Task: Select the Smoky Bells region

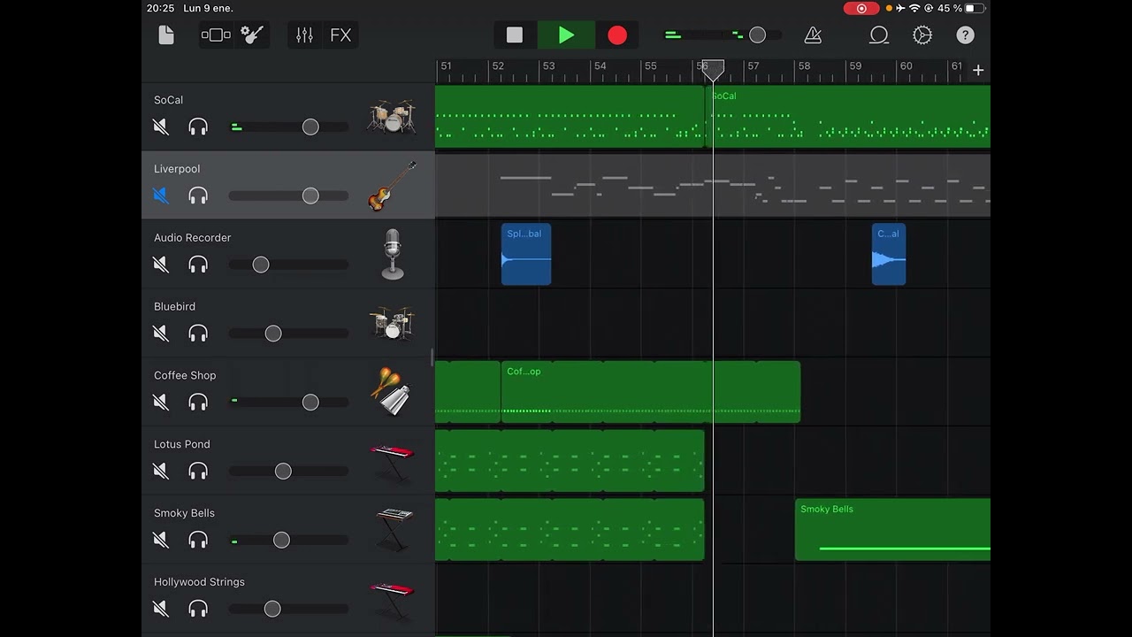Action: pyautogui.click(x=892, y=529)
